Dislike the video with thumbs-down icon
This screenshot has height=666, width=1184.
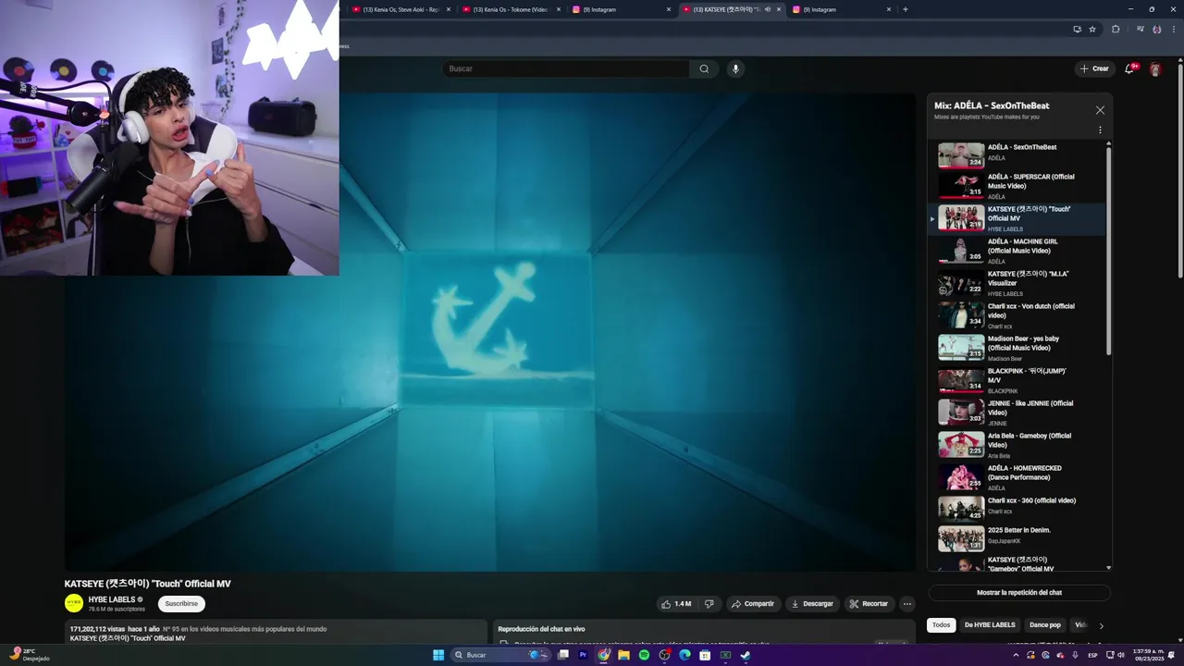point(709,604)
